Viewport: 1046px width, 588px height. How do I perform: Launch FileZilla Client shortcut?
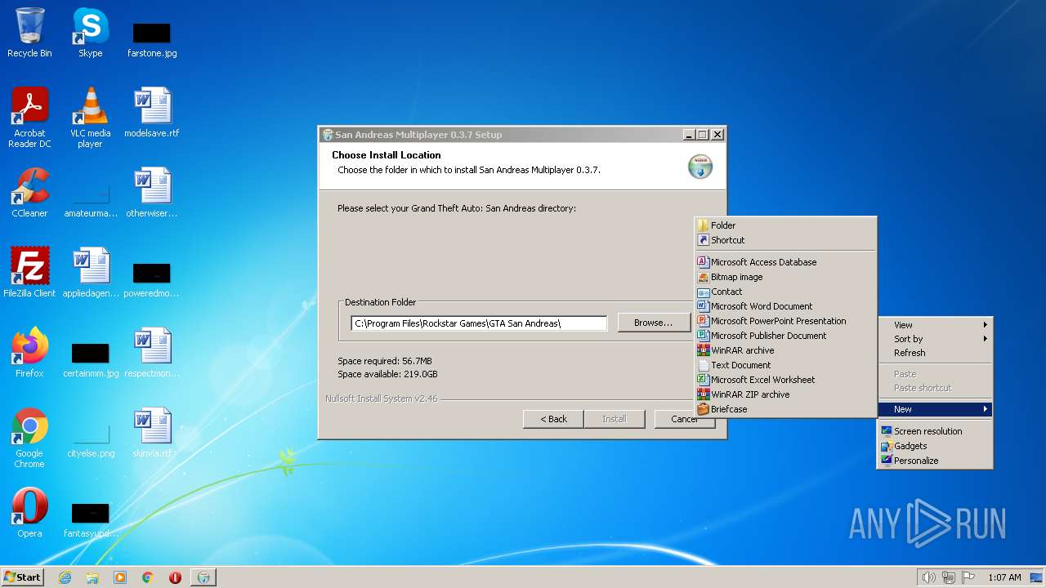pos(29,273)
